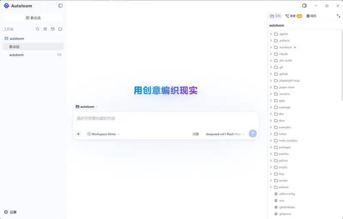Click the python folder icon
Screen dimensions: 343x219
276,160
